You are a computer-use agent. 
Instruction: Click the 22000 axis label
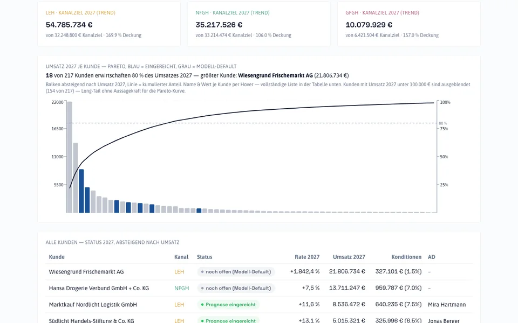click(58, 102)
